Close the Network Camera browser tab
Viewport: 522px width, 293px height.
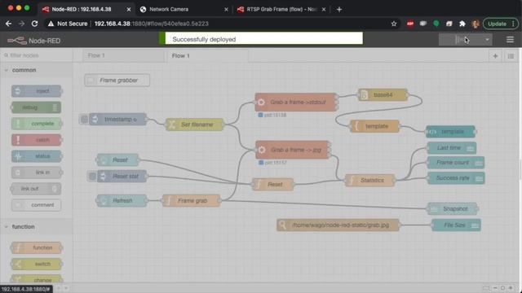227,10
